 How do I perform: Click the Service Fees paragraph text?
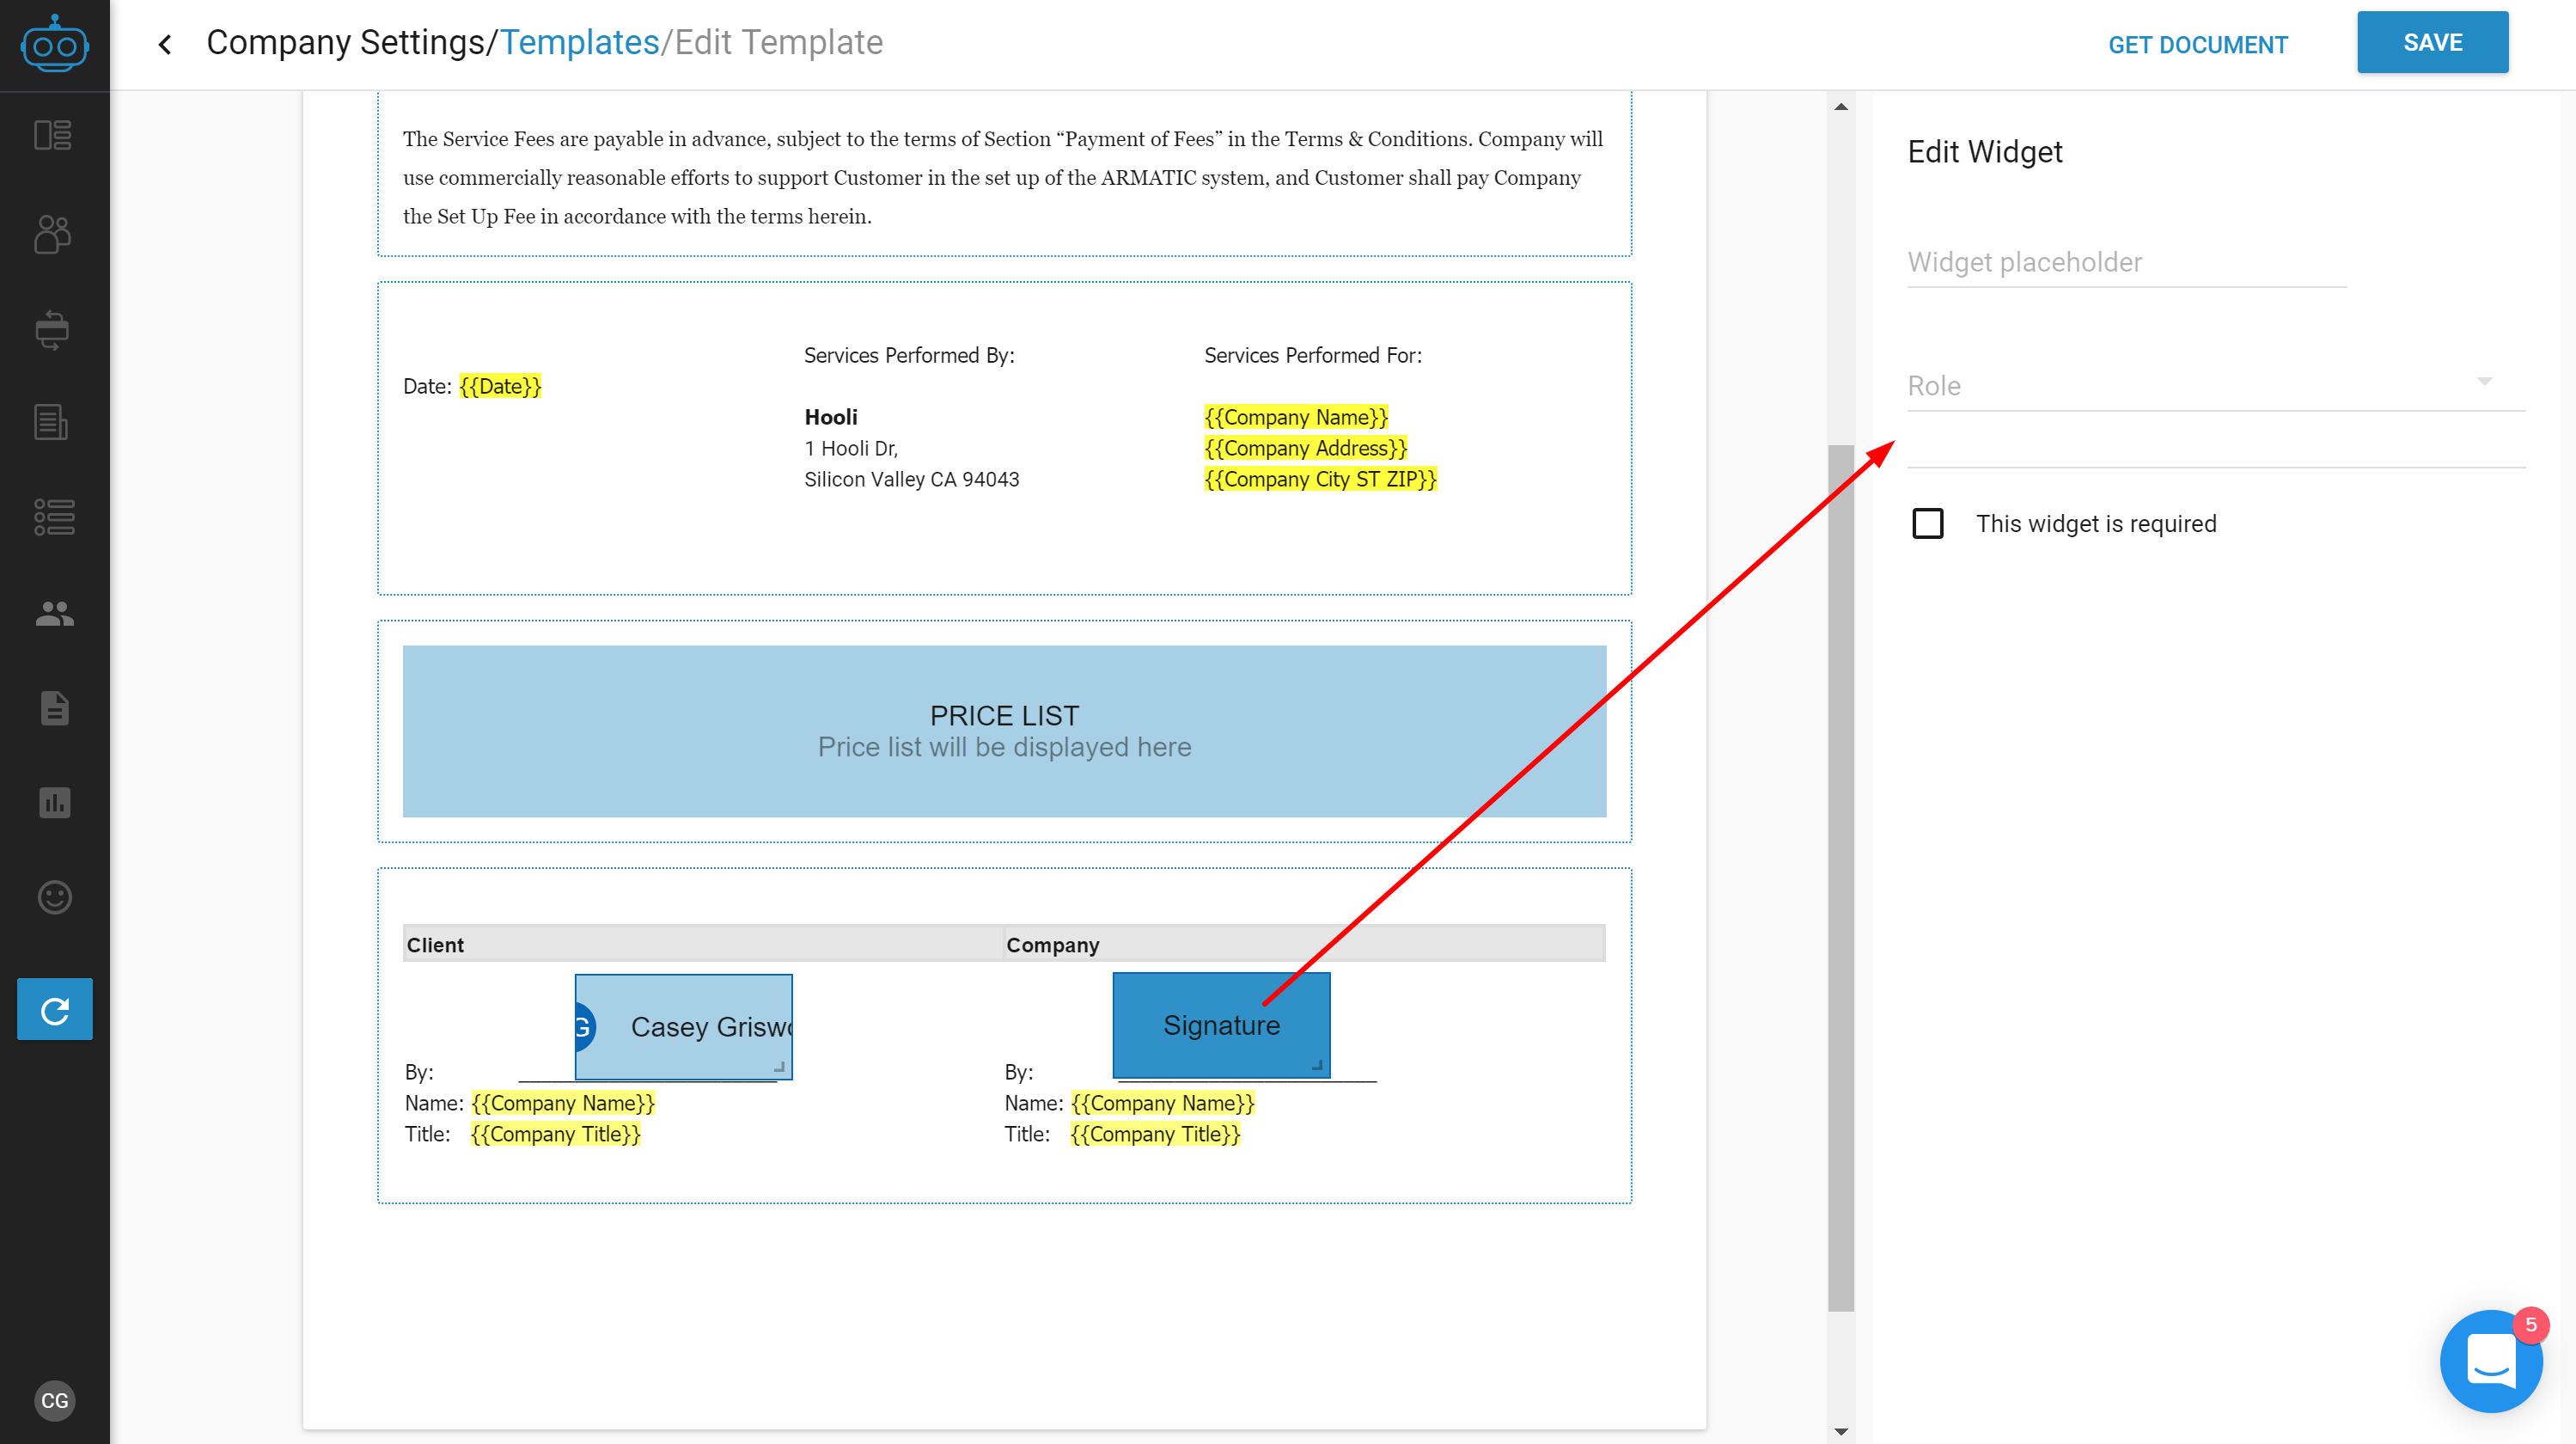1003,177
